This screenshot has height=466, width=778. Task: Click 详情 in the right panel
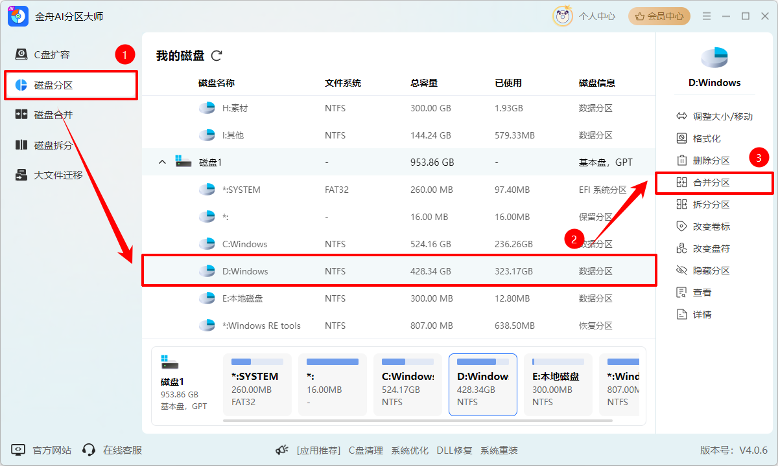point(694,315)
